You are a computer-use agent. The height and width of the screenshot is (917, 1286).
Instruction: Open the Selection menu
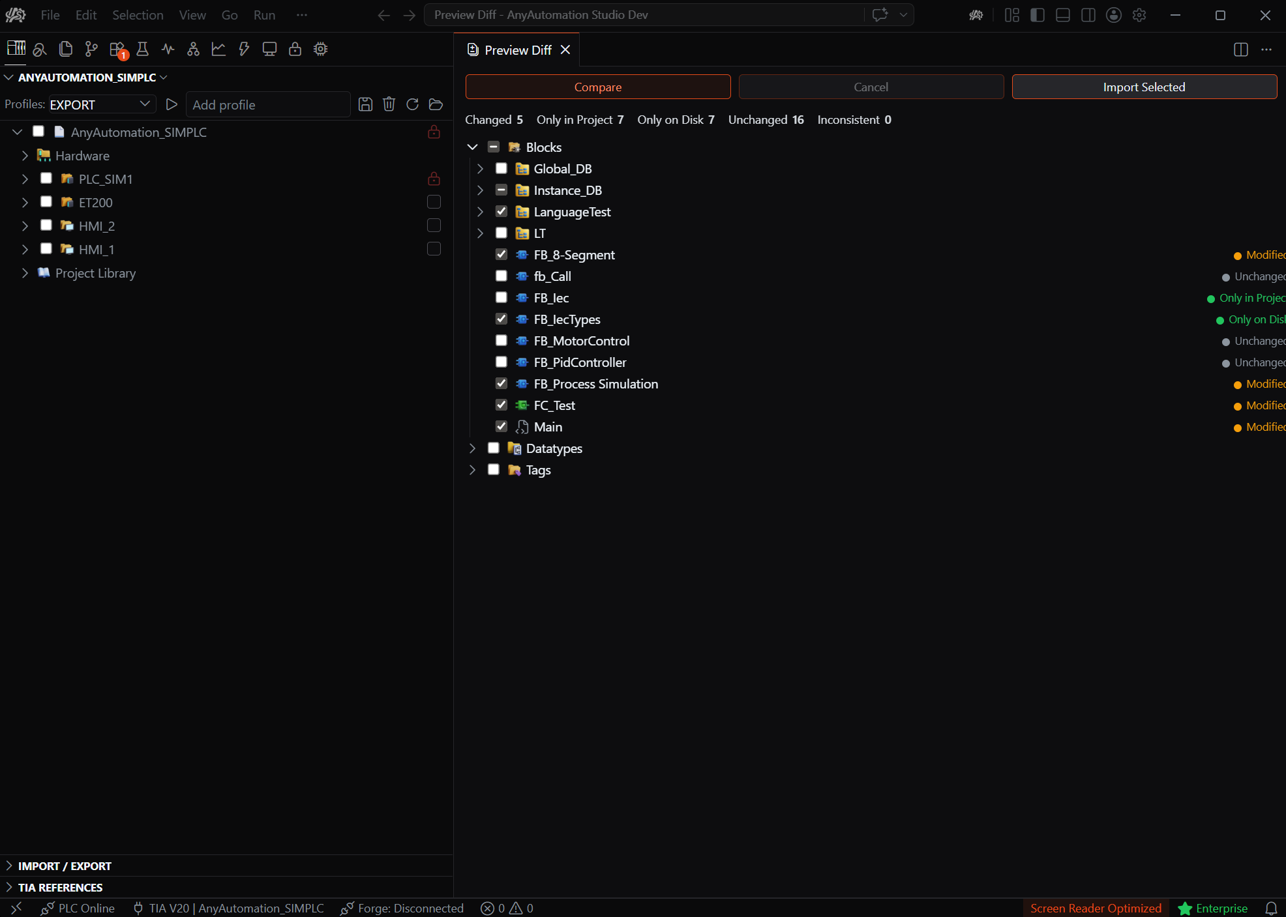pos(138,15)
